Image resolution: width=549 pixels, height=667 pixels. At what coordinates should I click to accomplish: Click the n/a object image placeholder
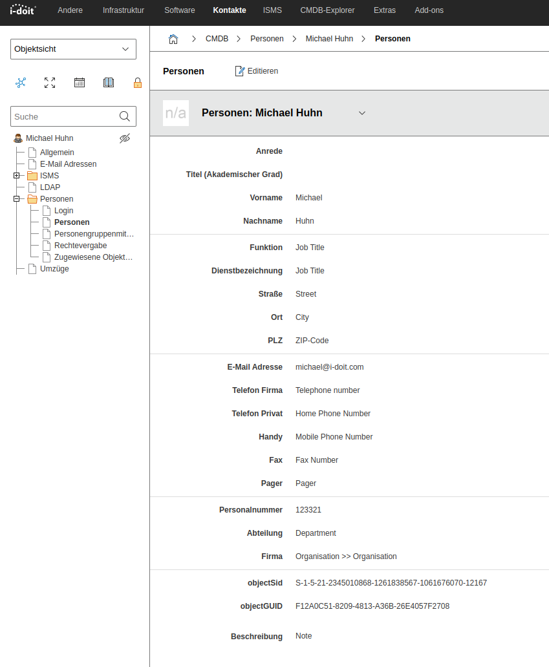pyautogui.click(x=176, y=113)
